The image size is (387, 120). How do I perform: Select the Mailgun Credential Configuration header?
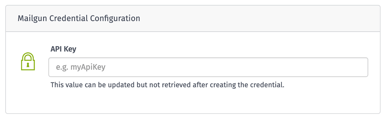click(193, 18)
